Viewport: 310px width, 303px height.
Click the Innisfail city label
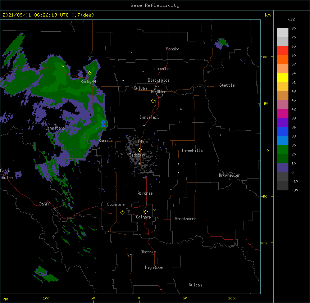click(149, 117)
